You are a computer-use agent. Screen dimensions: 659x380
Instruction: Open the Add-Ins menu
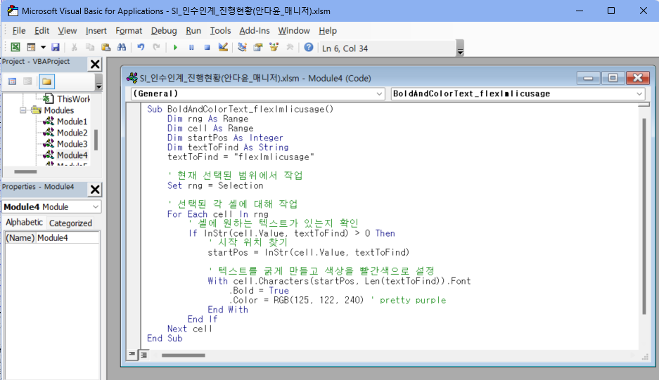pos(255,31)
